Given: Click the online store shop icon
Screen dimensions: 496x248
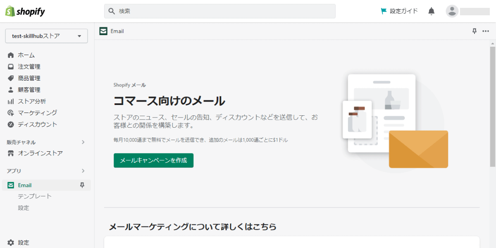Looking at the screenshot, I should click(11, 153).
